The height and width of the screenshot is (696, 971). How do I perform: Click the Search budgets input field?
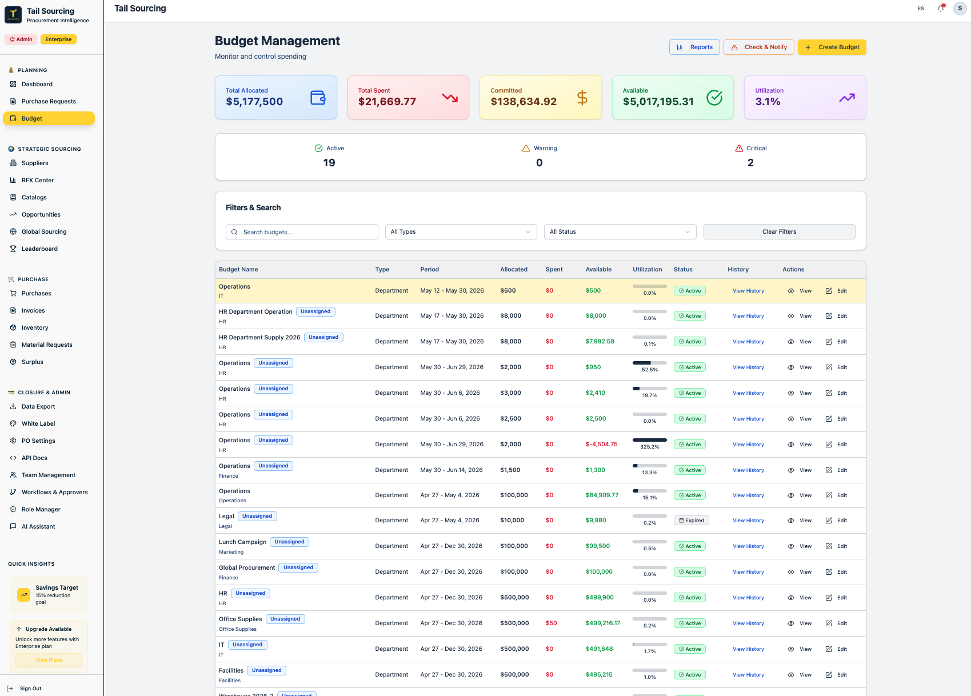pyautogui.click(x=302, y=231)
